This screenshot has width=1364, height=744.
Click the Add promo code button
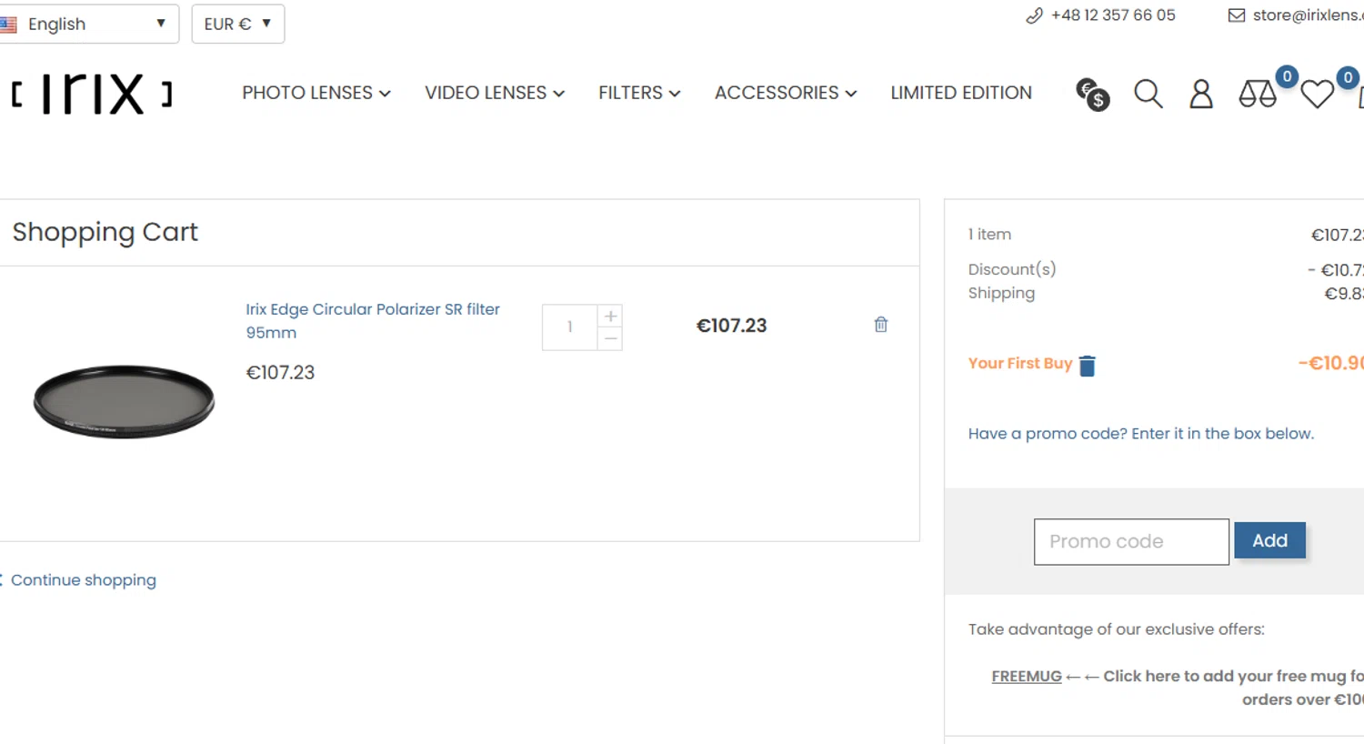(1269, 540)
